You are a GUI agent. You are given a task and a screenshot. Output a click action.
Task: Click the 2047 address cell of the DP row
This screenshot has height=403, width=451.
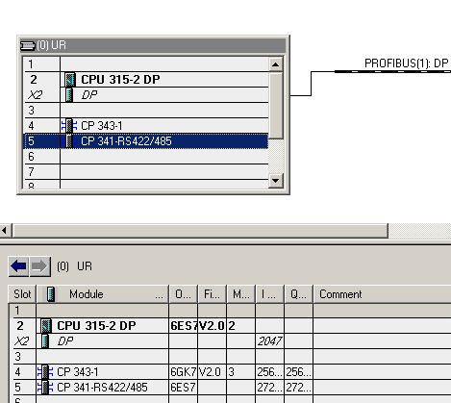tap(269, 341)
